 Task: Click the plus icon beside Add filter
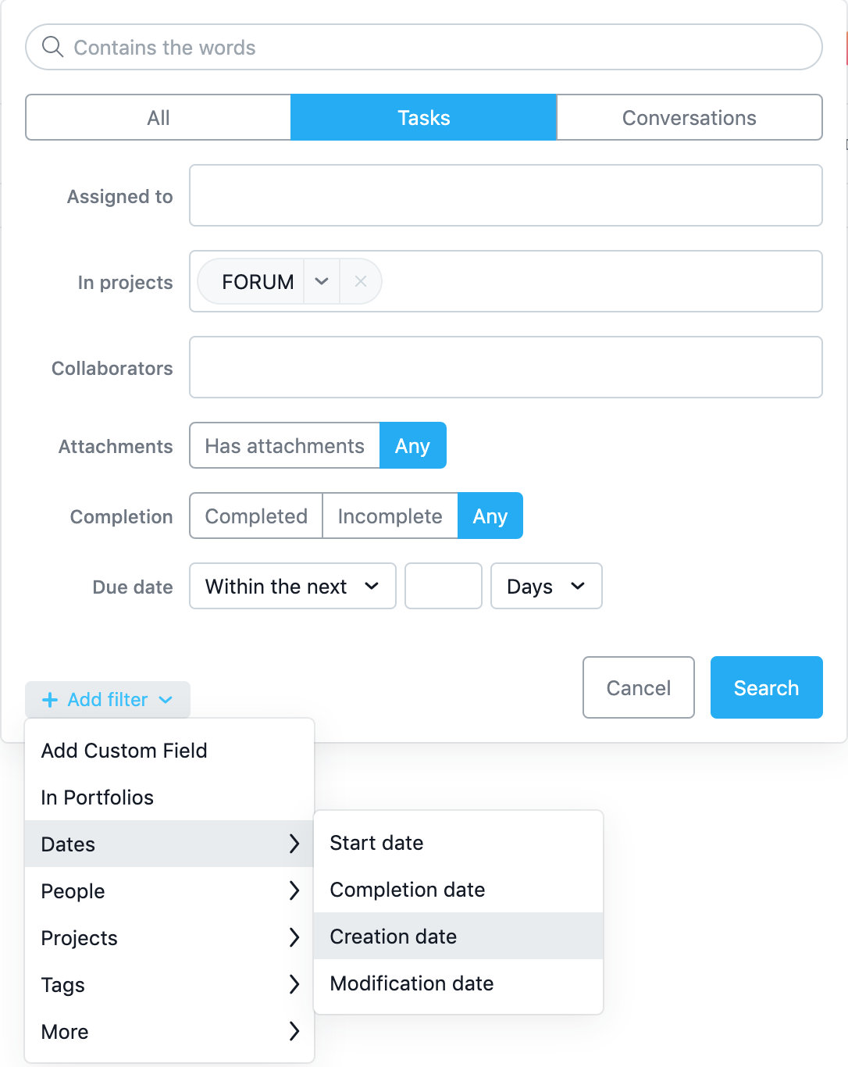[x=50, y=700]
